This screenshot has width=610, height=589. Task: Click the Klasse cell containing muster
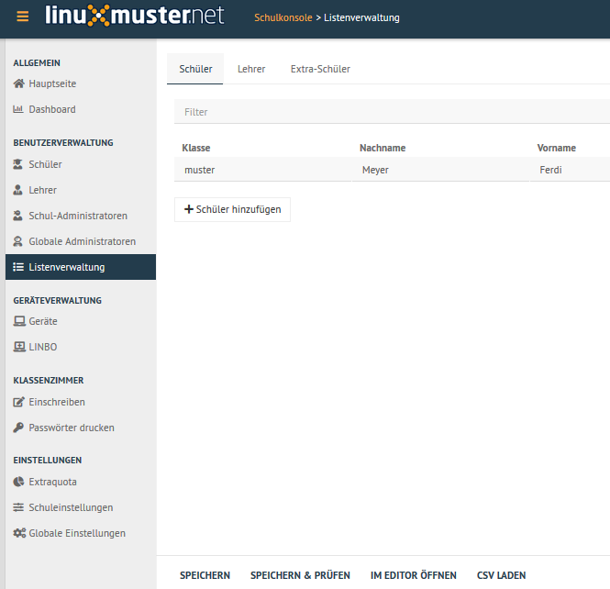point(262,170)
